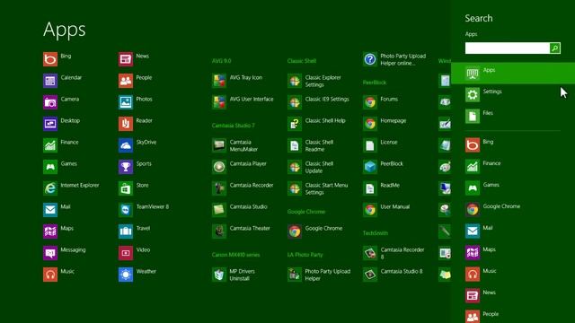Click the "Classic Shell Update" entry

pos(311,167)
